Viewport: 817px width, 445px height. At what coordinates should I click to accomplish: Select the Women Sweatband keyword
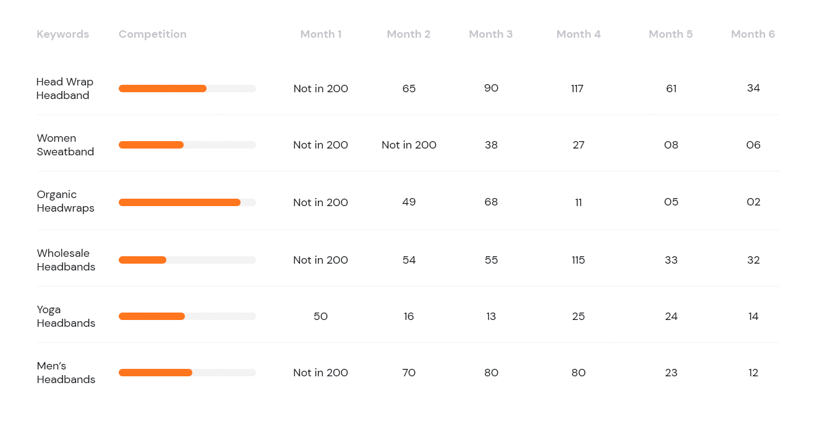[x=65, y=145]
